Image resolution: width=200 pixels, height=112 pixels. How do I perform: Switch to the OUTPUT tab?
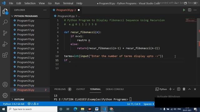[x=81, y=89]
